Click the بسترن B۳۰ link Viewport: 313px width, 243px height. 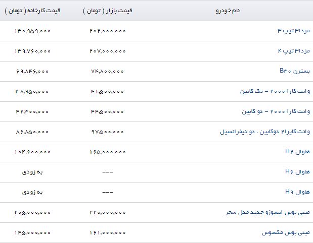[295, 71]
